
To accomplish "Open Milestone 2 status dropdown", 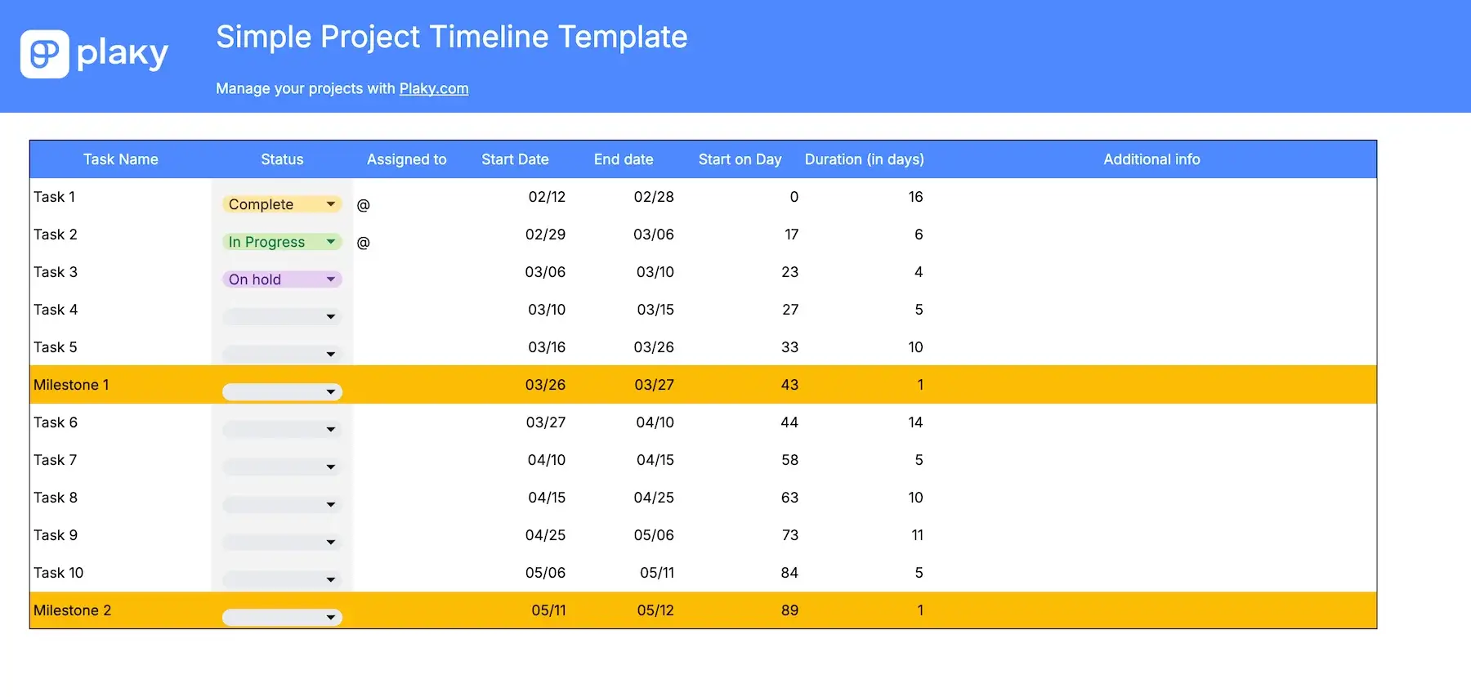I will (x=282, y=618).
